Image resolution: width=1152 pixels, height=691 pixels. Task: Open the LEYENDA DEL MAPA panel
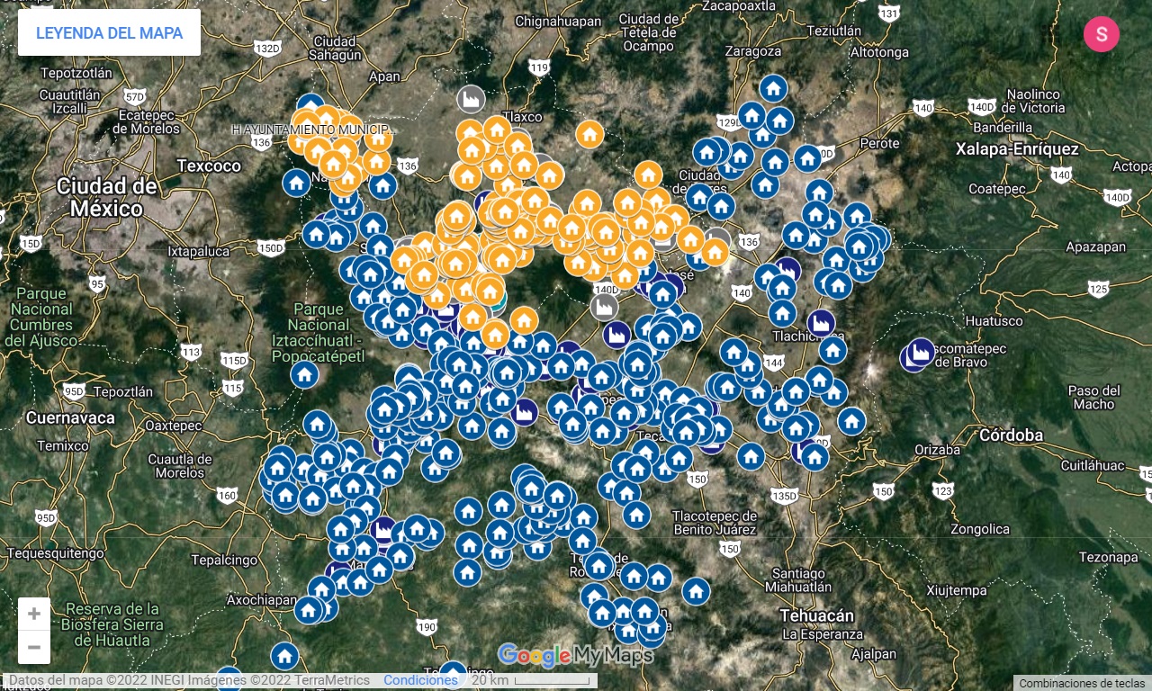tap(109, 32)
